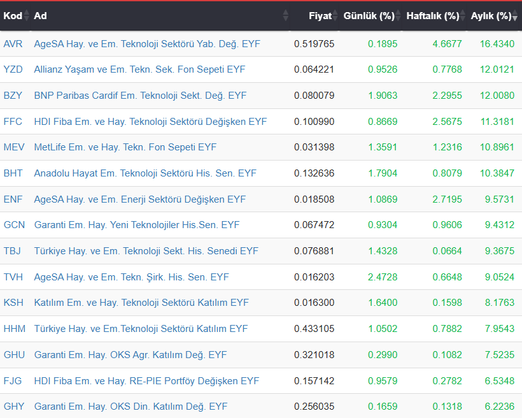Image resolution: width=522 pixels, height=418 pixels.
Task: Open MetLife Tekn. Fon Sepeti EYF link
Action: (125, 147)
